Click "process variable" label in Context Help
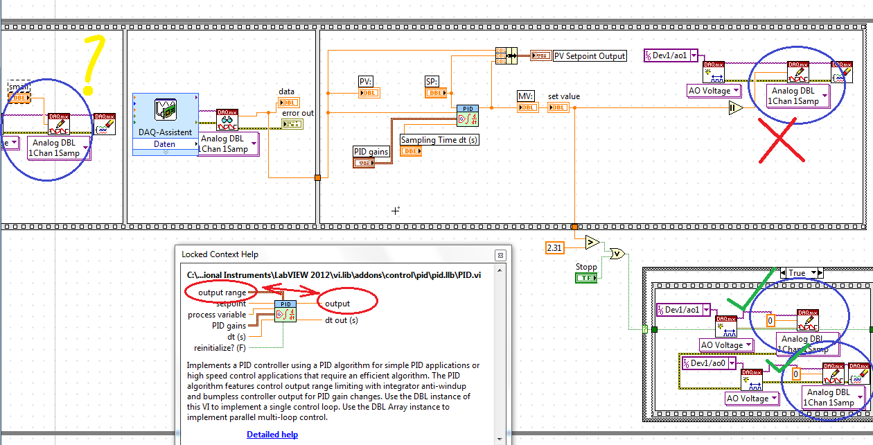The height and width of the screenshot is (445, 873). click(217, 315)
